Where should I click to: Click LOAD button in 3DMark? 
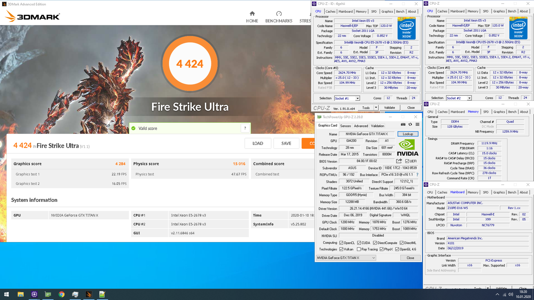[258, 143]
